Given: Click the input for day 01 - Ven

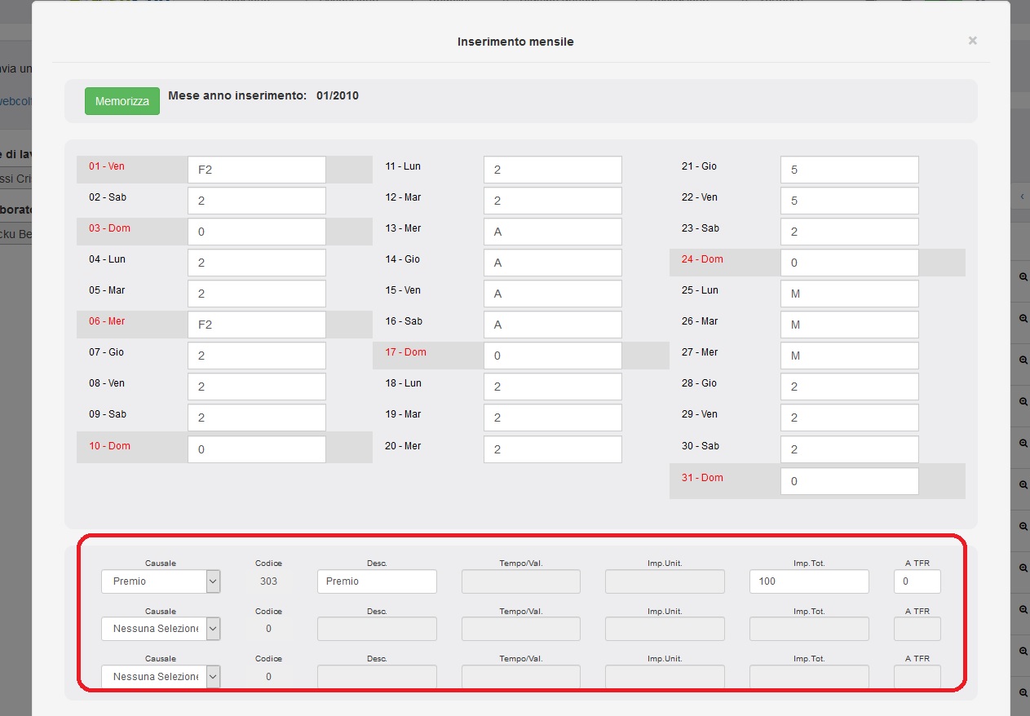Looking at the screenshot, I should point(256,170).
